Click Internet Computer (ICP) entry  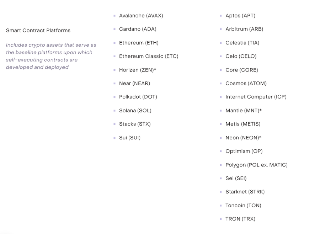pyautogui.click(x=256, y=97)
